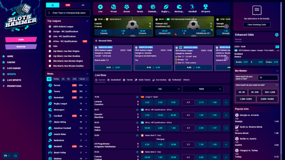Select the Rugby League icon in top bar
This screenshot has width=285, height=160.
[x=166, y=7]
